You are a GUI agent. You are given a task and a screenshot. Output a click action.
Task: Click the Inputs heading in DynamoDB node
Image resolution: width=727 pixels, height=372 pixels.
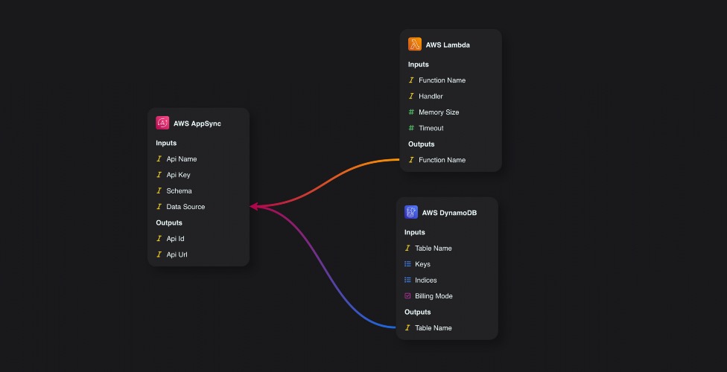pos(414,232)
